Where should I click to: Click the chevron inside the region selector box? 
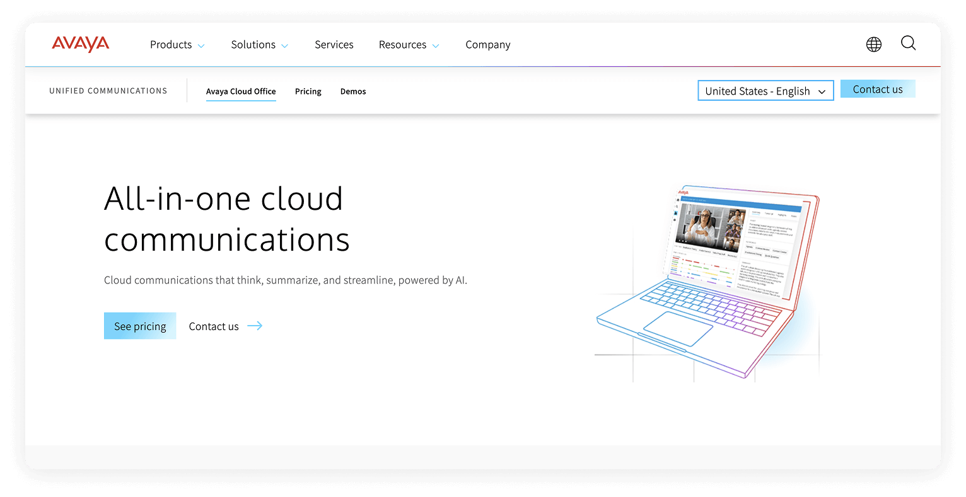click(822, 91)
